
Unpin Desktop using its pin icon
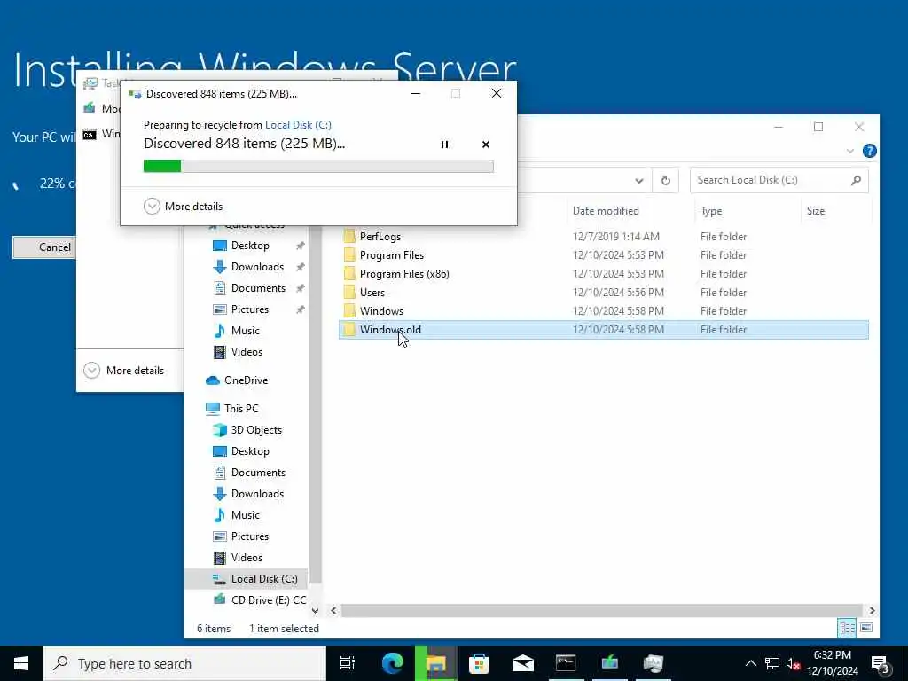[x=300, y=247]
